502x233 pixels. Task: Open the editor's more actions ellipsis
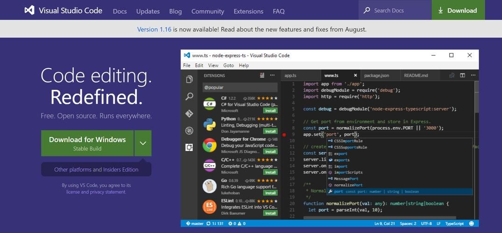[x=473, y=75]
